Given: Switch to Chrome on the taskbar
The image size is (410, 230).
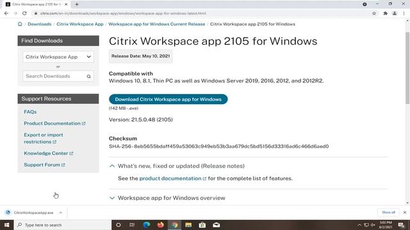Looking at the screenshot, I should (x=174, y=225).
